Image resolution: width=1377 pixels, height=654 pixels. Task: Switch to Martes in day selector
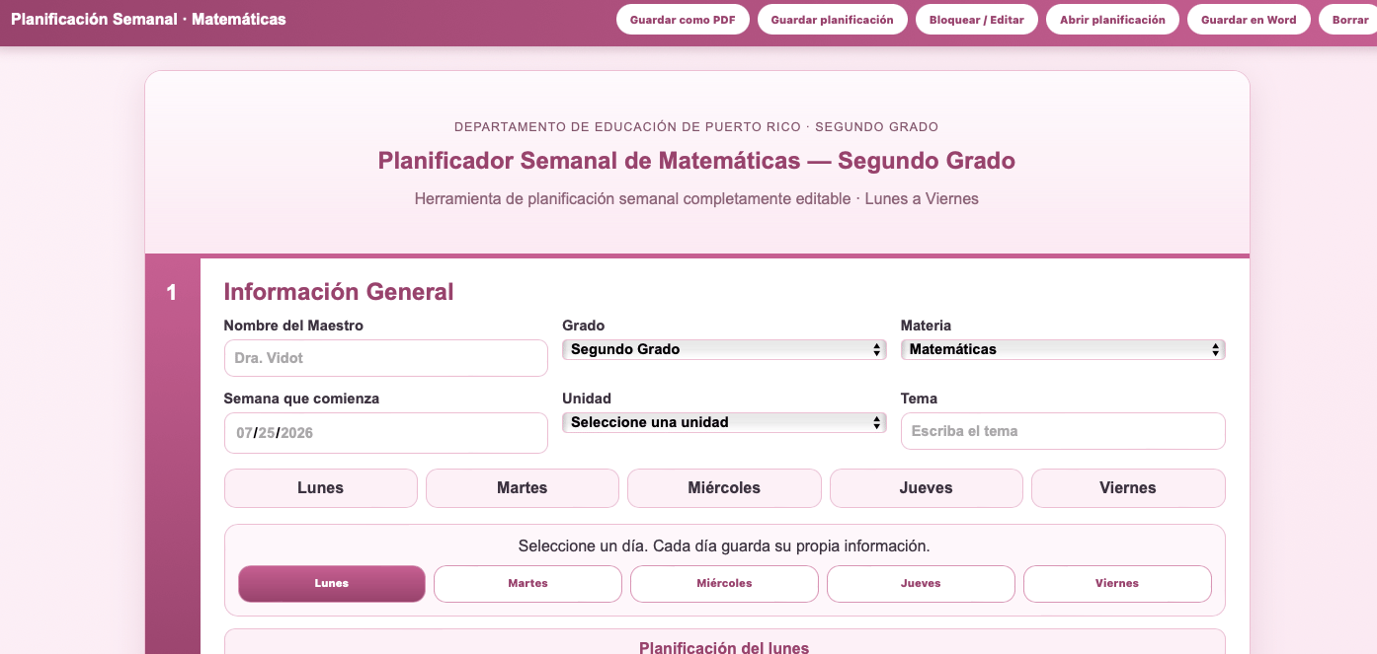527,583
